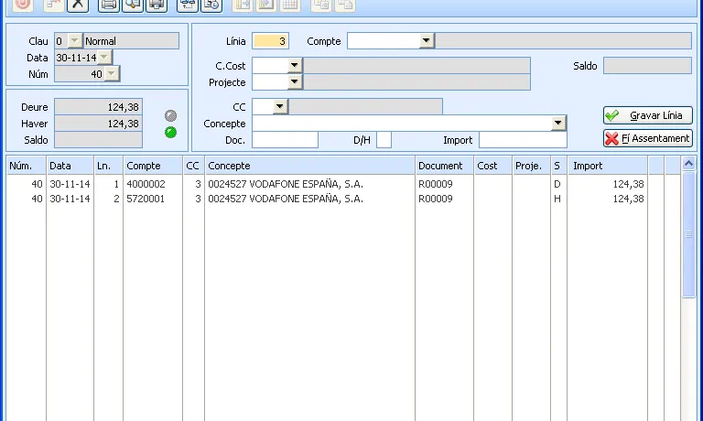
Task: Open the CC dropdown arrow
Action: click(x=280, y=107)
